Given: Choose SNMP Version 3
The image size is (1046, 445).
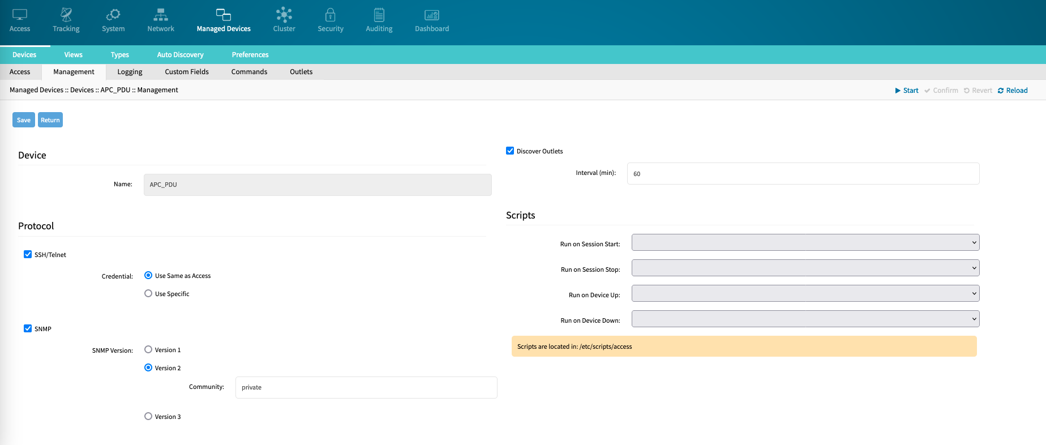Looking at the screenshot, I should pyautogui.click(x=148, y=416).
